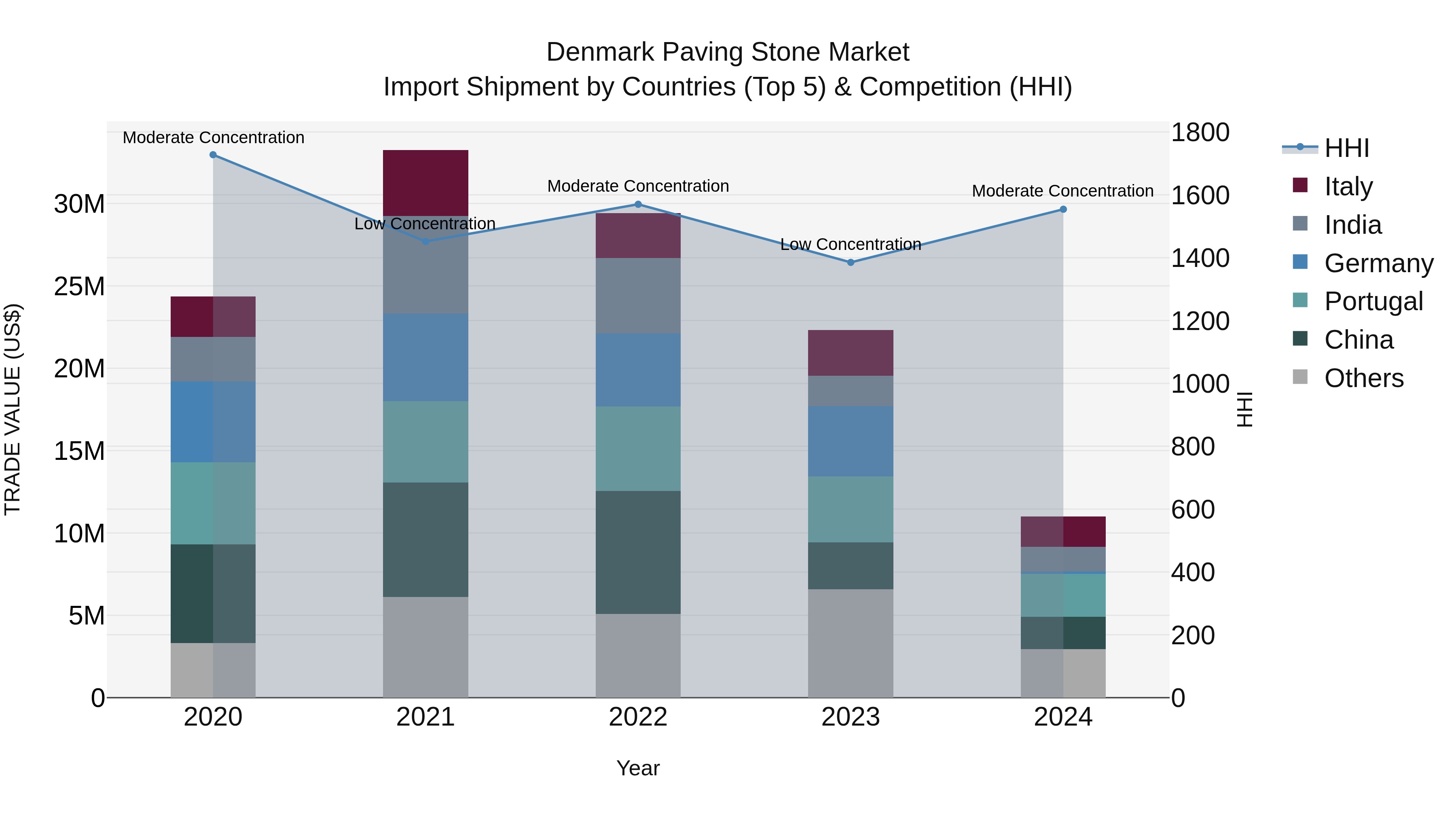Click the chart title 'Denmark Paving Stone Market'
The image size is (1456, 819).
(x=728, y=52)
